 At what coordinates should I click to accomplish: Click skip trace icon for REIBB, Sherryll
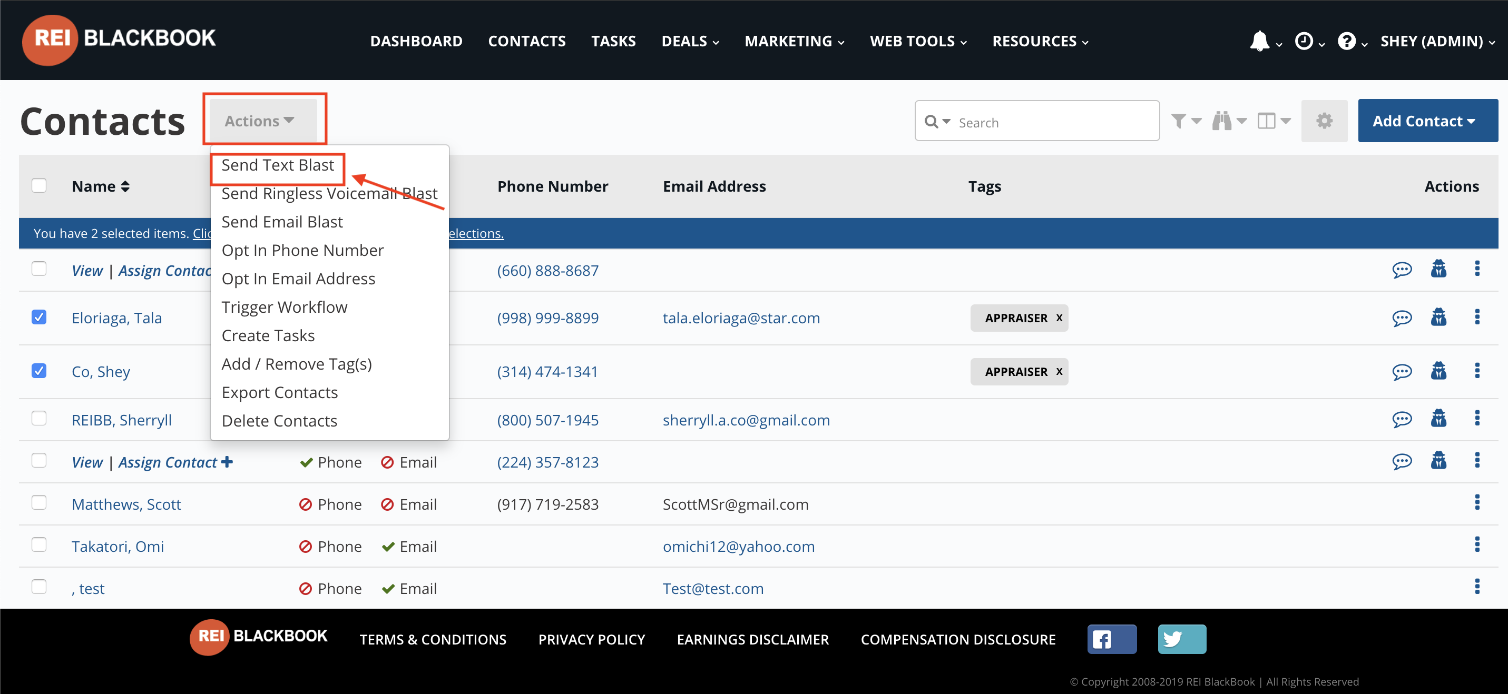click(1438, 418)
